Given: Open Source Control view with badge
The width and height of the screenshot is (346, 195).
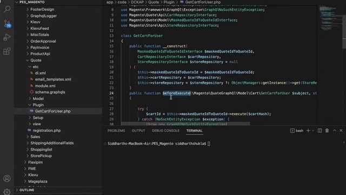Looking at the screenshot, I should [x=7, y=23].
